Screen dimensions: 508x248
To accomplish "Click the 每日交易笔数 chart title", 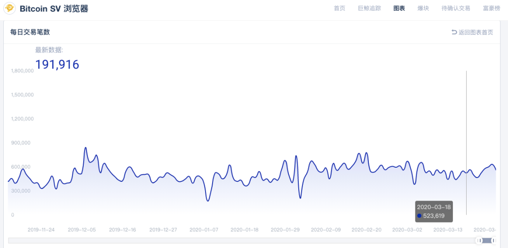I will [x=30, y=32].
